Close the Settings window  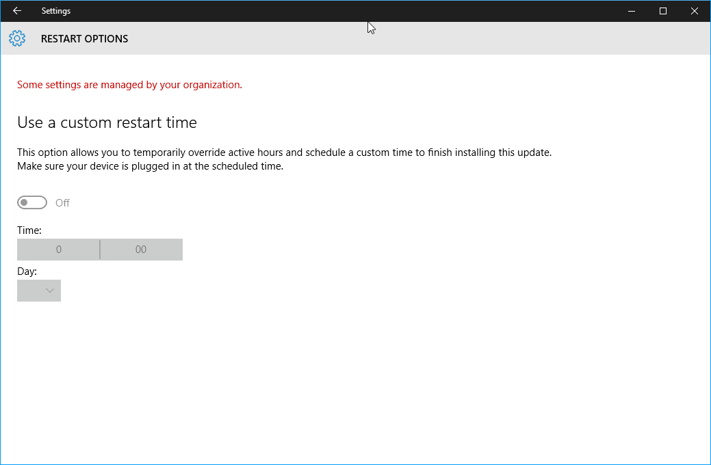694,11
